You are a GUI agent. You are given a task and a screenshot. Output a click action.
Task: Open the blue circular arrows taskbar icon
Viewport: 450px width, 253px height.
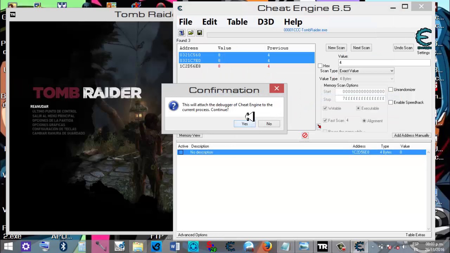coord(193,246)
